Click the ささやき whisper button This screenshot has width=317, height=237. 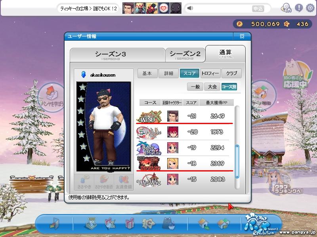[x=84, y=182]
